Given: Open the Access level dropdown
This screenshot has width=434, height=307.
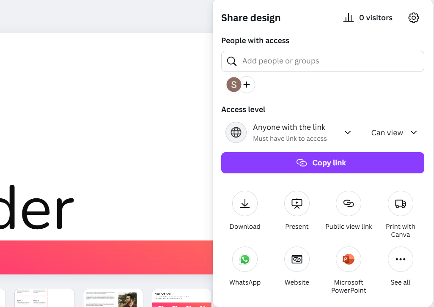Looking at the screenshot, I should coord(347,132).
